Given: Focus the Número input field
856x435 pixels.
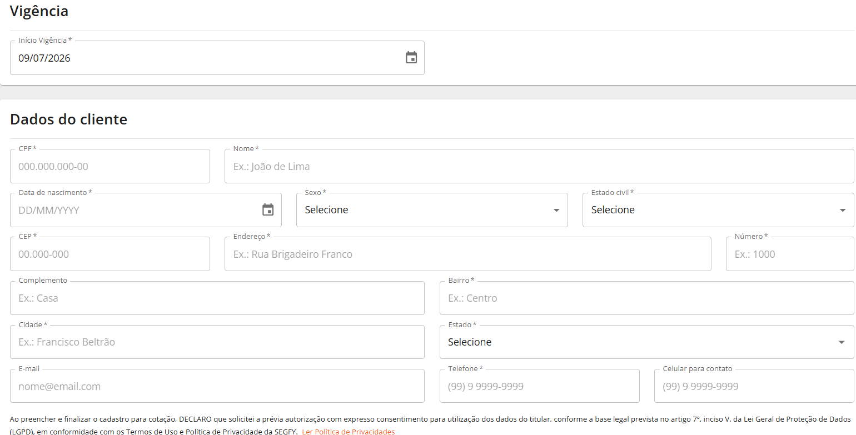Looking at the screenshot, I should pyautogui.click(x=790, y=254).
